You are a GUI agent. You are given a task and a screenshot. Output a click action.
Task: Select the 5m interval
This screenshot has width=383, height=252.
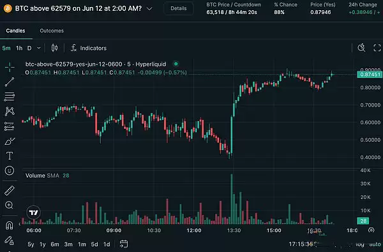pyautogui.click(x=6, y=48)
